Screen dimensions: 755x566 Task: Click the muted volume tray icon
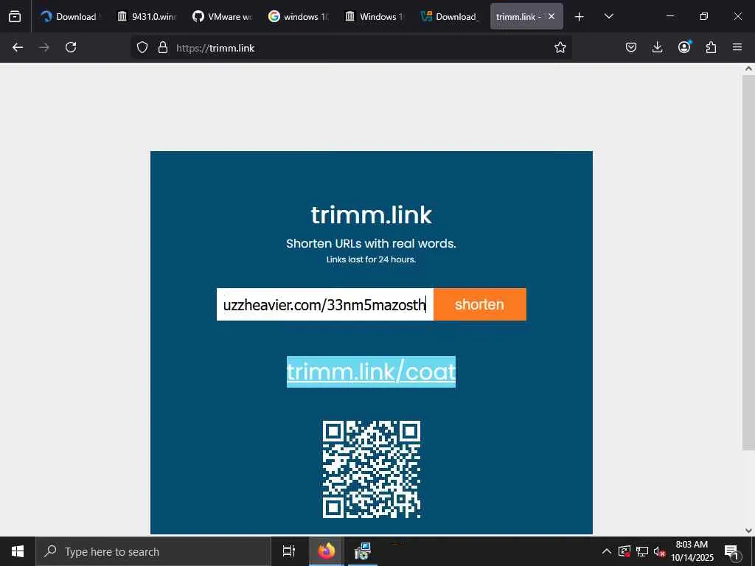660,551
